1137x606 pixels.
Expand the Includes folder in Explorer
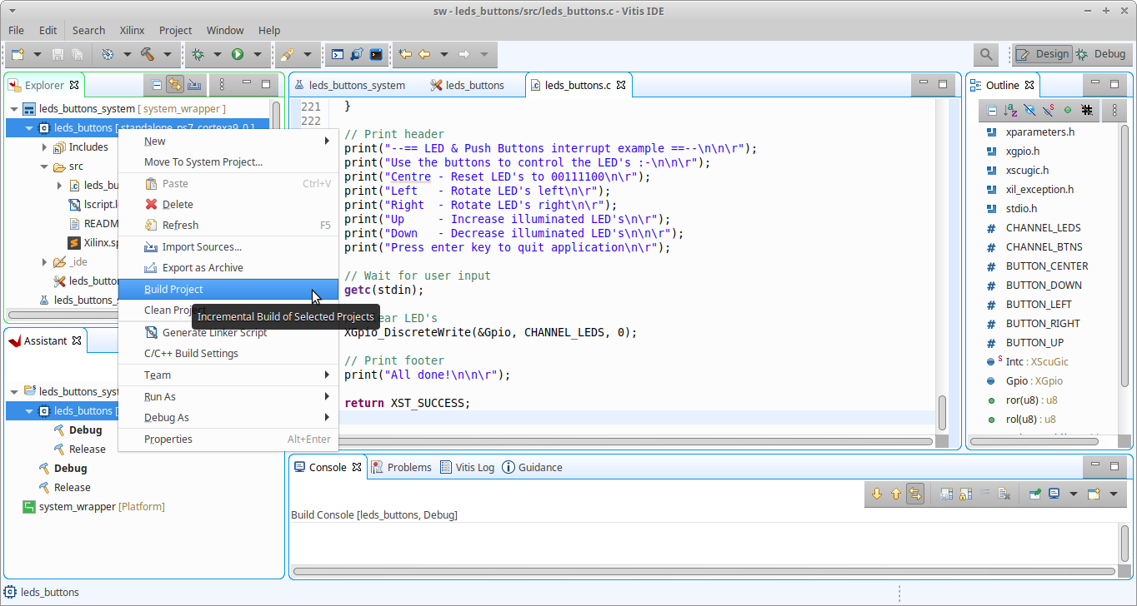coord(44,147)
